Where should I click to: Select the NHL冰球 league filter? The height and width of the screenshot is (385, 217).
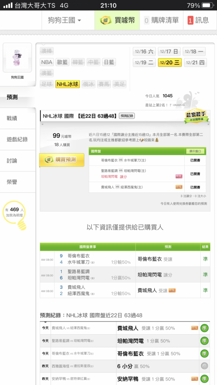point(67,84)
